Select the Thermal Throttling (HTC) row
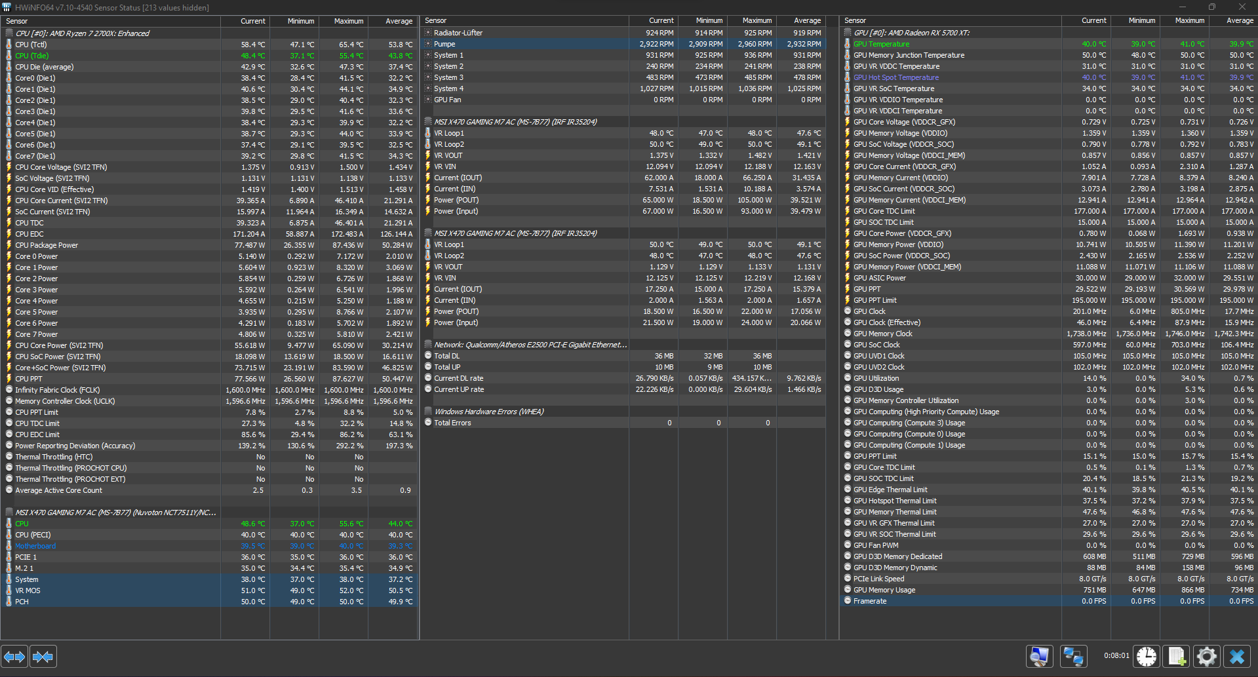 210,457
